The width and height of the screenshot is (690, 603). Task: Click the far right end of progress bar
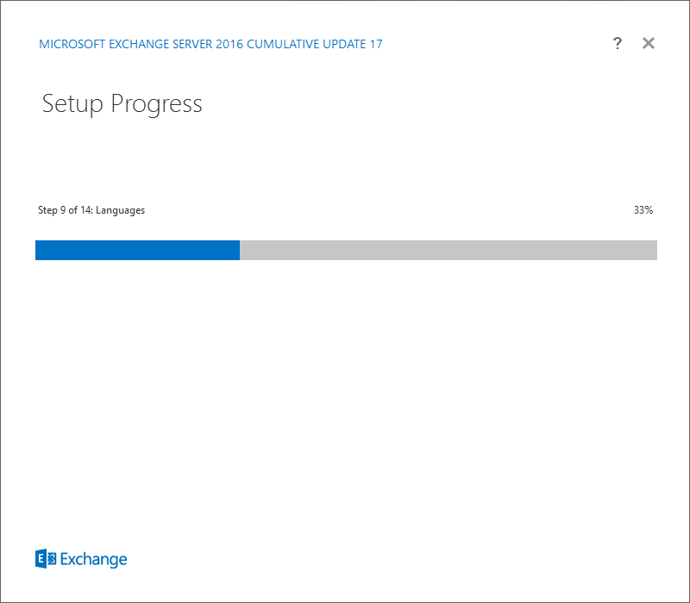click(655, 250)
